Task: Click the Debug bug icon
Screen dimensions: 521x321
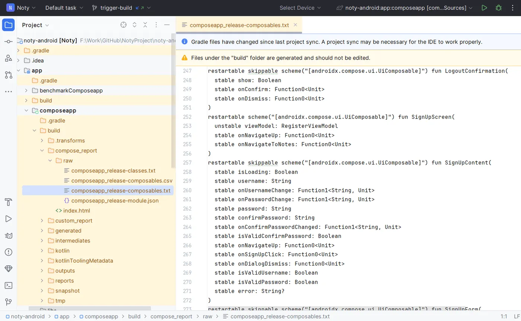Action: point(499,8)
